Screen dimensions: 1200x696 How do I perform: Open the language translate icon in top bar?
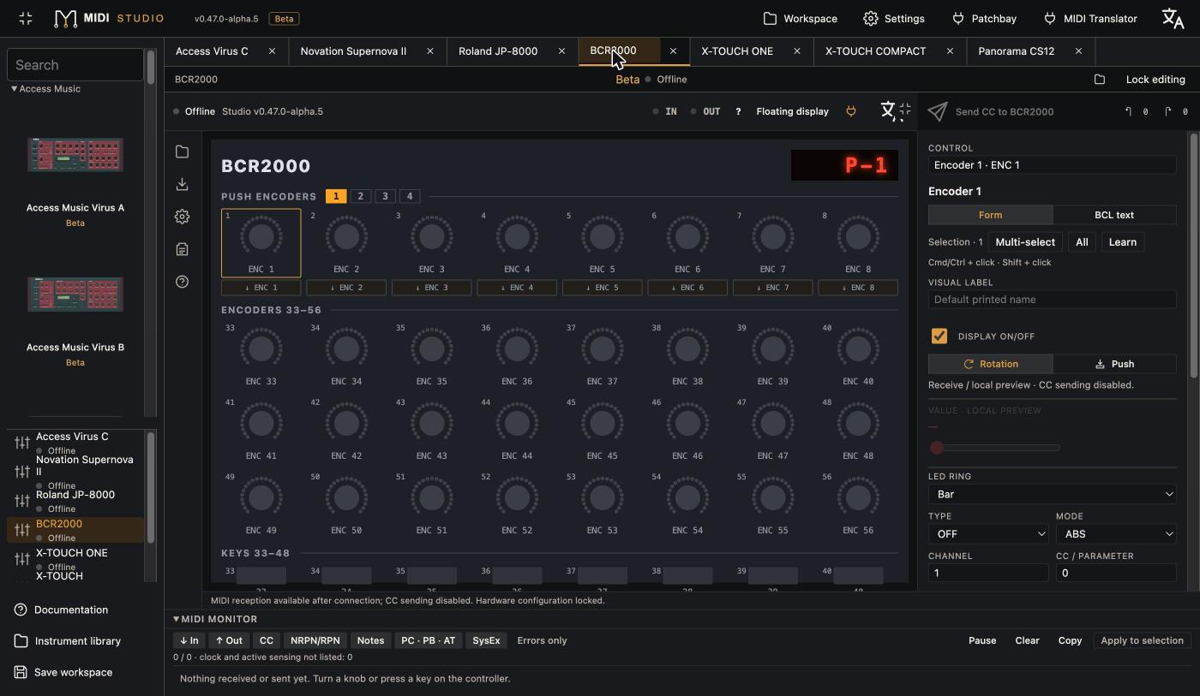click(x=1172, y=18)
